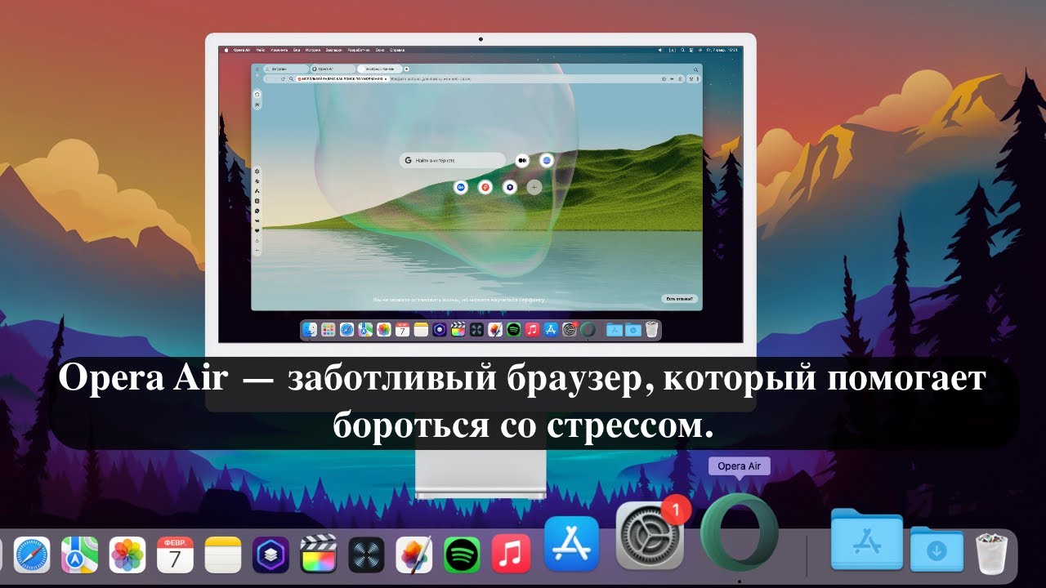The height and width of the screenshot is (588, 1046).
Task: Open Photos in the large bottom dock
Action: tap(127, 555)
